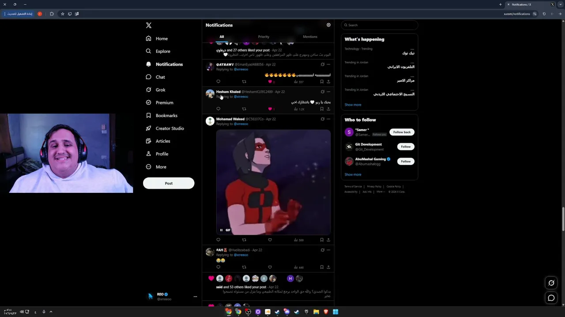Open Explore in the sidebar
Viewport: 565px width, 317px height.
click(x=158, y=52)
